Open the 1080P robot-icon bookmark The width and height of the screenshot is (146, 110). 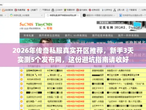(x=57, y=10)
